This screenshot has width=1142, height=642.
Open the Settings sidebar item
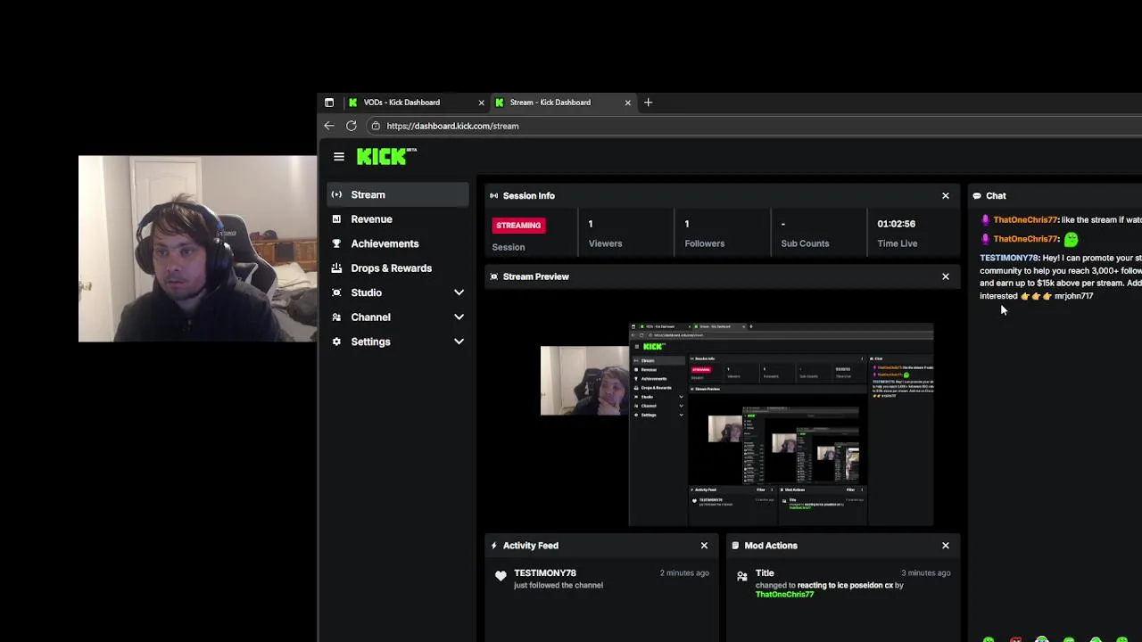point(398,342)
